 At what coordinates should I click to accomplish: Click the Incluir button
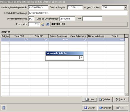[90, 99]
